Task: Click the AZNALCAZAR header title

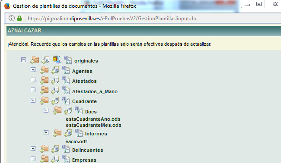Action: tap(24, 31)
